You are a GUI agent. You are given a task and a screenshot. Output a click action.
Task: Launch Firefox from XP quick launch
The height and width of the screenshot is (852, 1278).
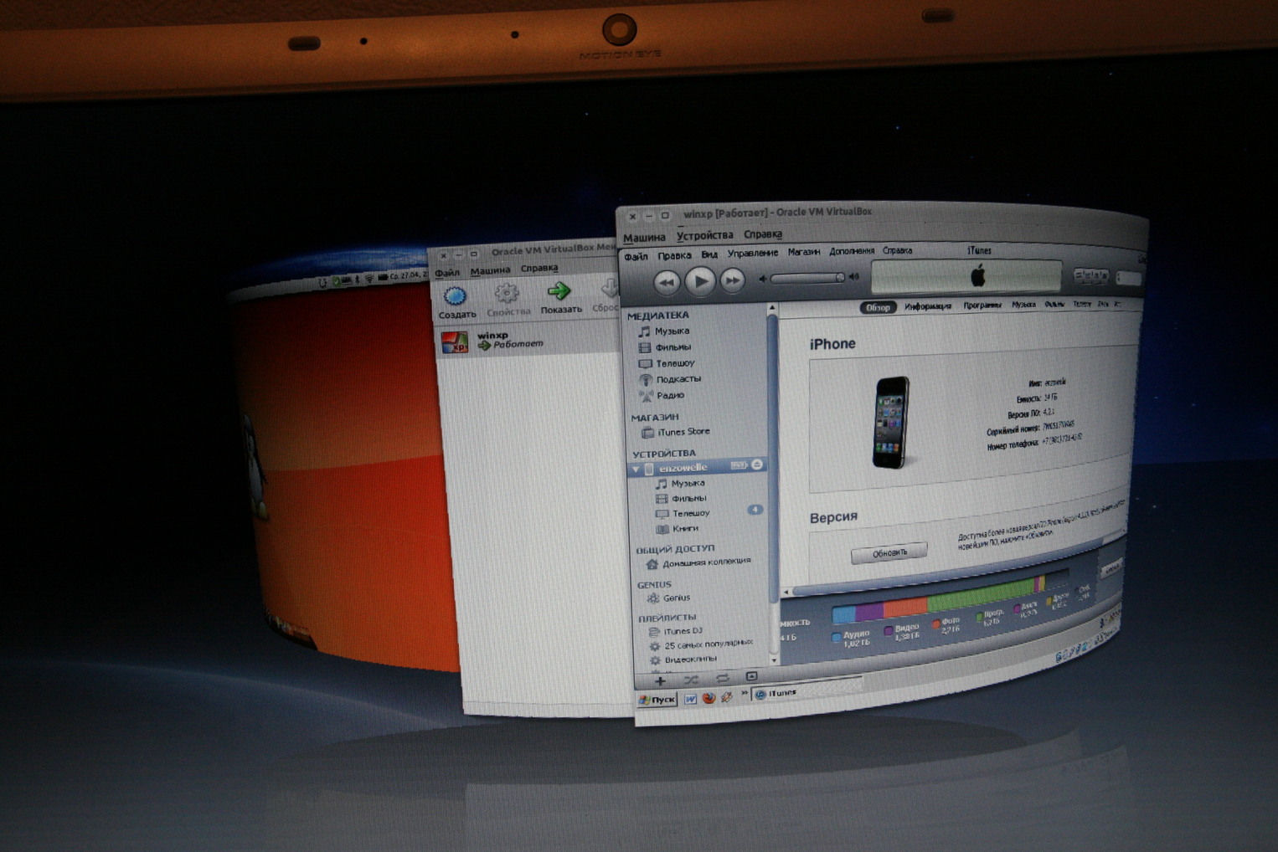[709, 697]
